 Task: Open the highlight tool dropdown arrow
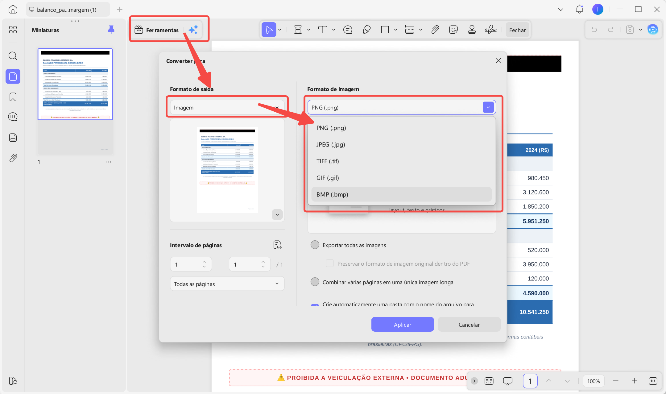(x=308, y=30)
